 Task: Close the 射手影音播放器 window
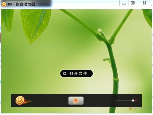pos(144,3)
